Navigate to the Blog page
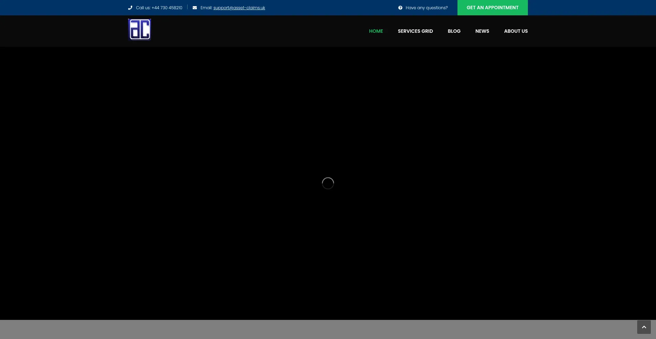The image size is (656, 339). (454, 31)
